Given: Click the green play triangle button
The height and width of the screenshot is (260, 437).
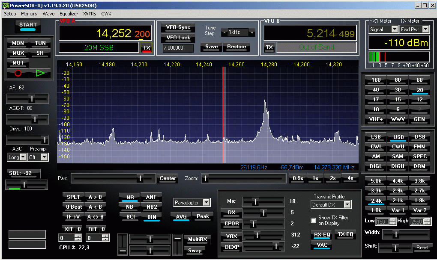Looking at the screenshot, I should pyautogui.click(x=40, y=73).
